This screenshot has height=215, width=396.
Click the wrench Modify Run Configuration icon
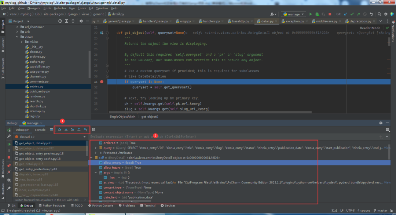coord(9,136)
